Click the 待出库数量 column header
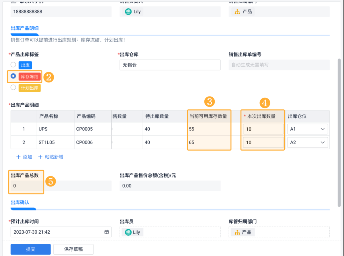Screen dimensions: 344x256 coord(165,116)
